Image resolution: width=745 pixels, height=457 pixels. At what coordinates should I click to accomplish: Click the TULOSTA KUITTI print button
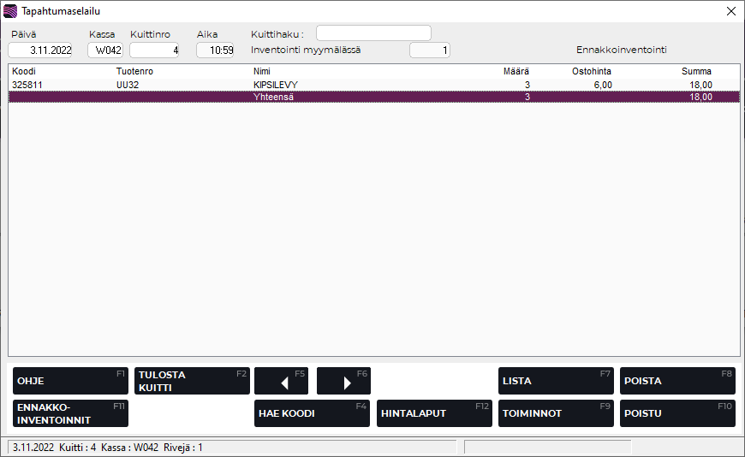(192, 381)
